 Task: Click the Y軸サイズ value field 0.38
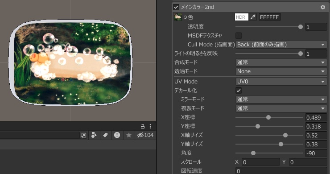[x=316, y=144]
